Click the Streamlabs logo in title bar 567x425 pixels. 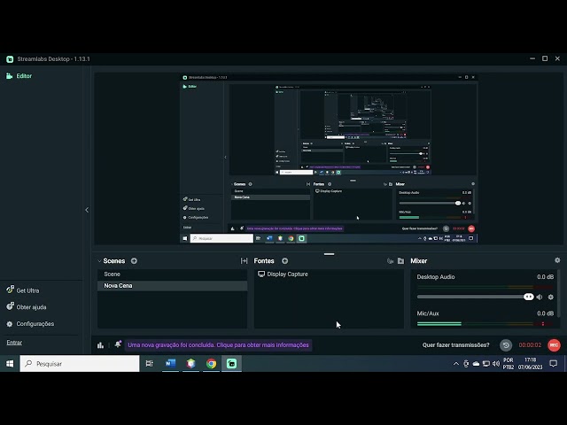[x=10, y=59]
